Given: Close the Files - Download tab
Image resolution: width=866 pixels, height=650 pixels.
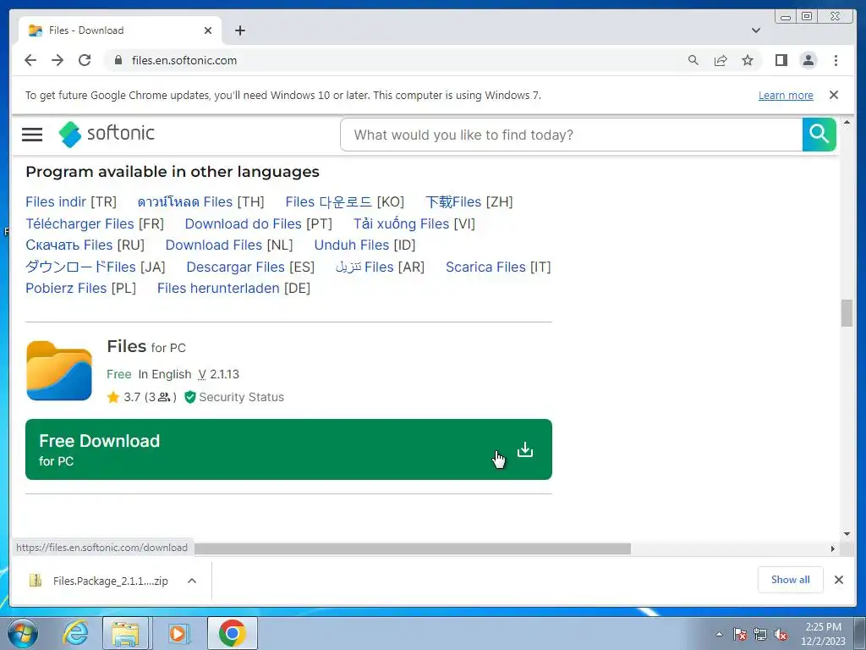Looking at the screenshot, I should [208, 30].
